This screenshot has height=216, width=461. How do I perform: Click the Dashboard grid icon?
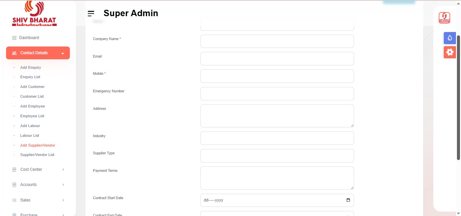pyautogui.click(x=14, y=38)
